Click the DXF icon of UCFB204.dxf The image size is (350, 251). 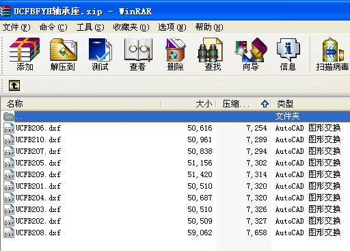click(9, 198)
